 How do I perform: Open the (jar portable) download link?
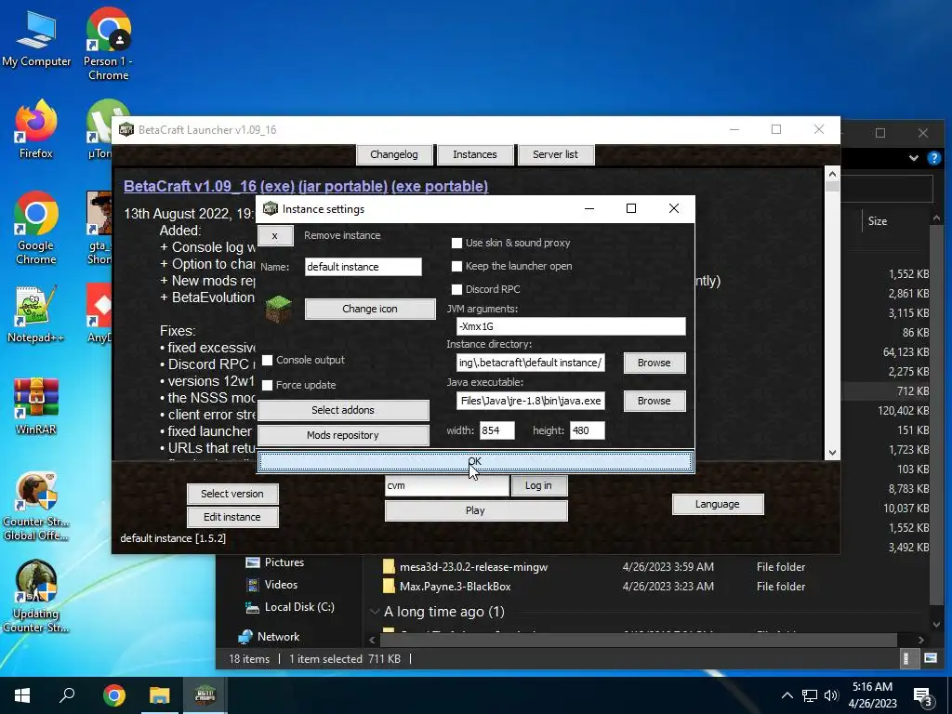click(342, 186)
